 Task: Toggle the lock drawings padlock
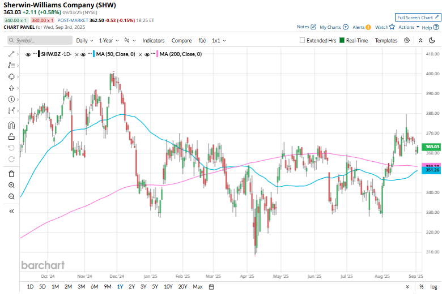pyautogui.click(x=11, y=136)
